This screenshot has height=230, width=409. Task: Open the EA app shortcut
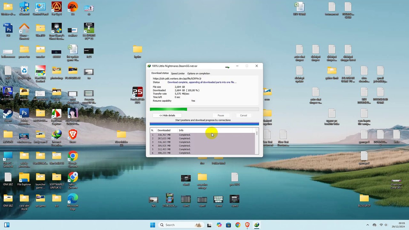pos(73,9)
